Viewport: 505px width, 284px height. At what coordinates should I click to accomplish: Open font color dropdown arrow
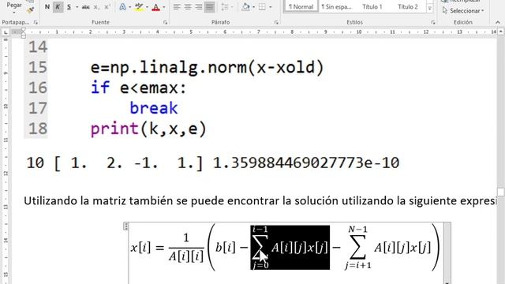[x=163, y=7]
